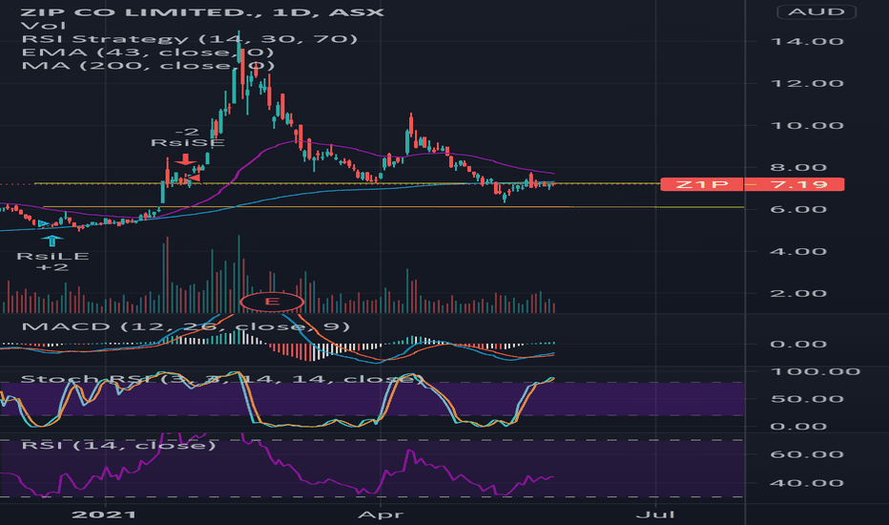Select the MACD (12, 26, close, 9) legend

point(185,326)
